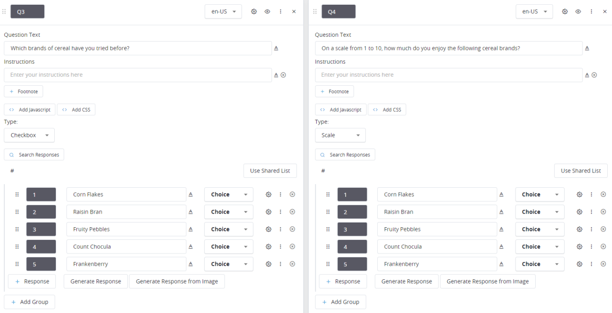The image size is (612, 313).
Task: Click Q4 Fruity Pebbles response text field
Action: tap(437, 229)
